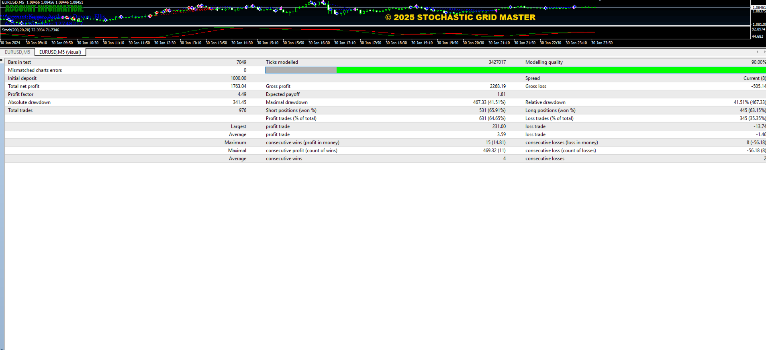The height and width of the screenshot is (350, 766).
Task: Click the 467.33 (41.51%) drawdown value
Action: [x=489, y=102]
